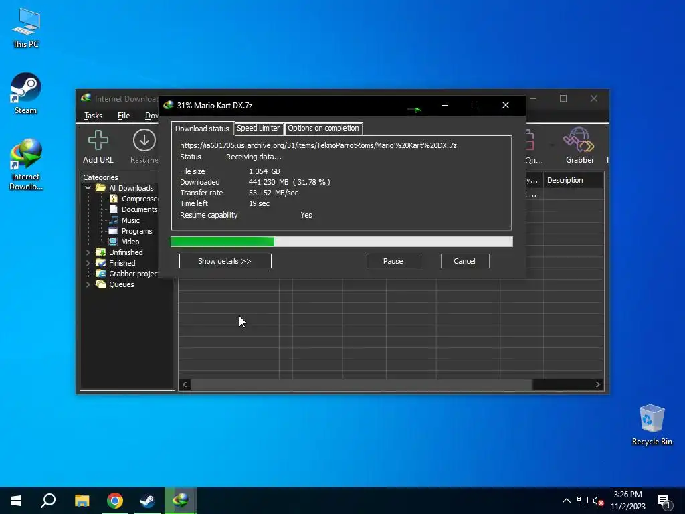The width and height of the screenshot is (685, 514).
Task: Switch to the Speed Limiter tab
Action: click(x=258, y=128)
